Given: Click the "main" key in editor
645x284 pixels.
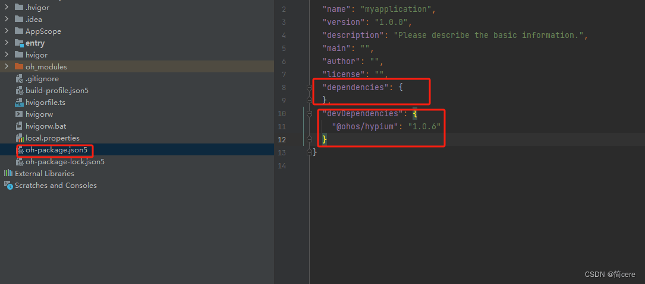Looking at the screenshot, I should [337, 48].
